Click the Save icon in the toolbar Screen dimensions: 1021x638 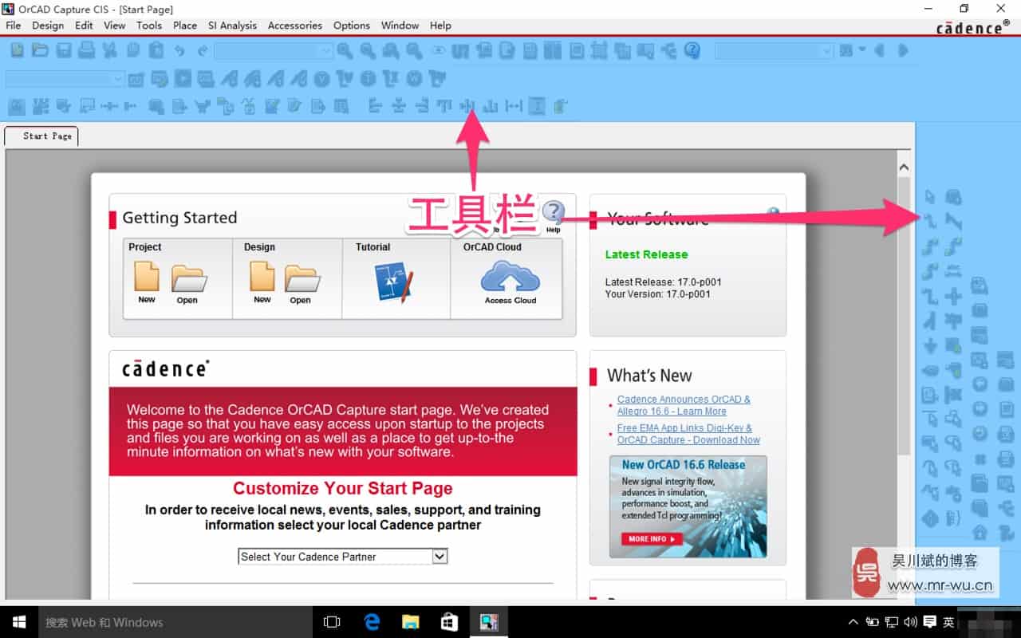[x=63, y=50]
